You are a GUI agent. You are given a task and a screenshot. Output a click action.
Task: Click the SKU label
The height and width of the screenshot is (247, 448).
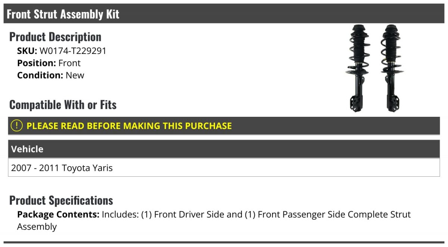tap(27, 51)
